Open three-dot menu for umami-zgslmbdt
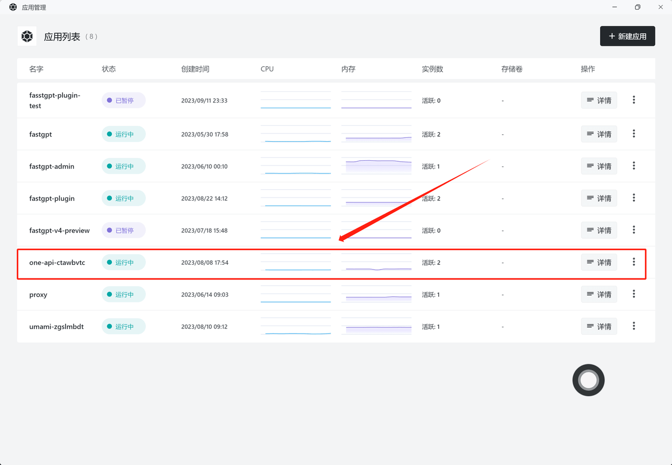The width and height of the screenshot is (672, 465). point(634,326)
